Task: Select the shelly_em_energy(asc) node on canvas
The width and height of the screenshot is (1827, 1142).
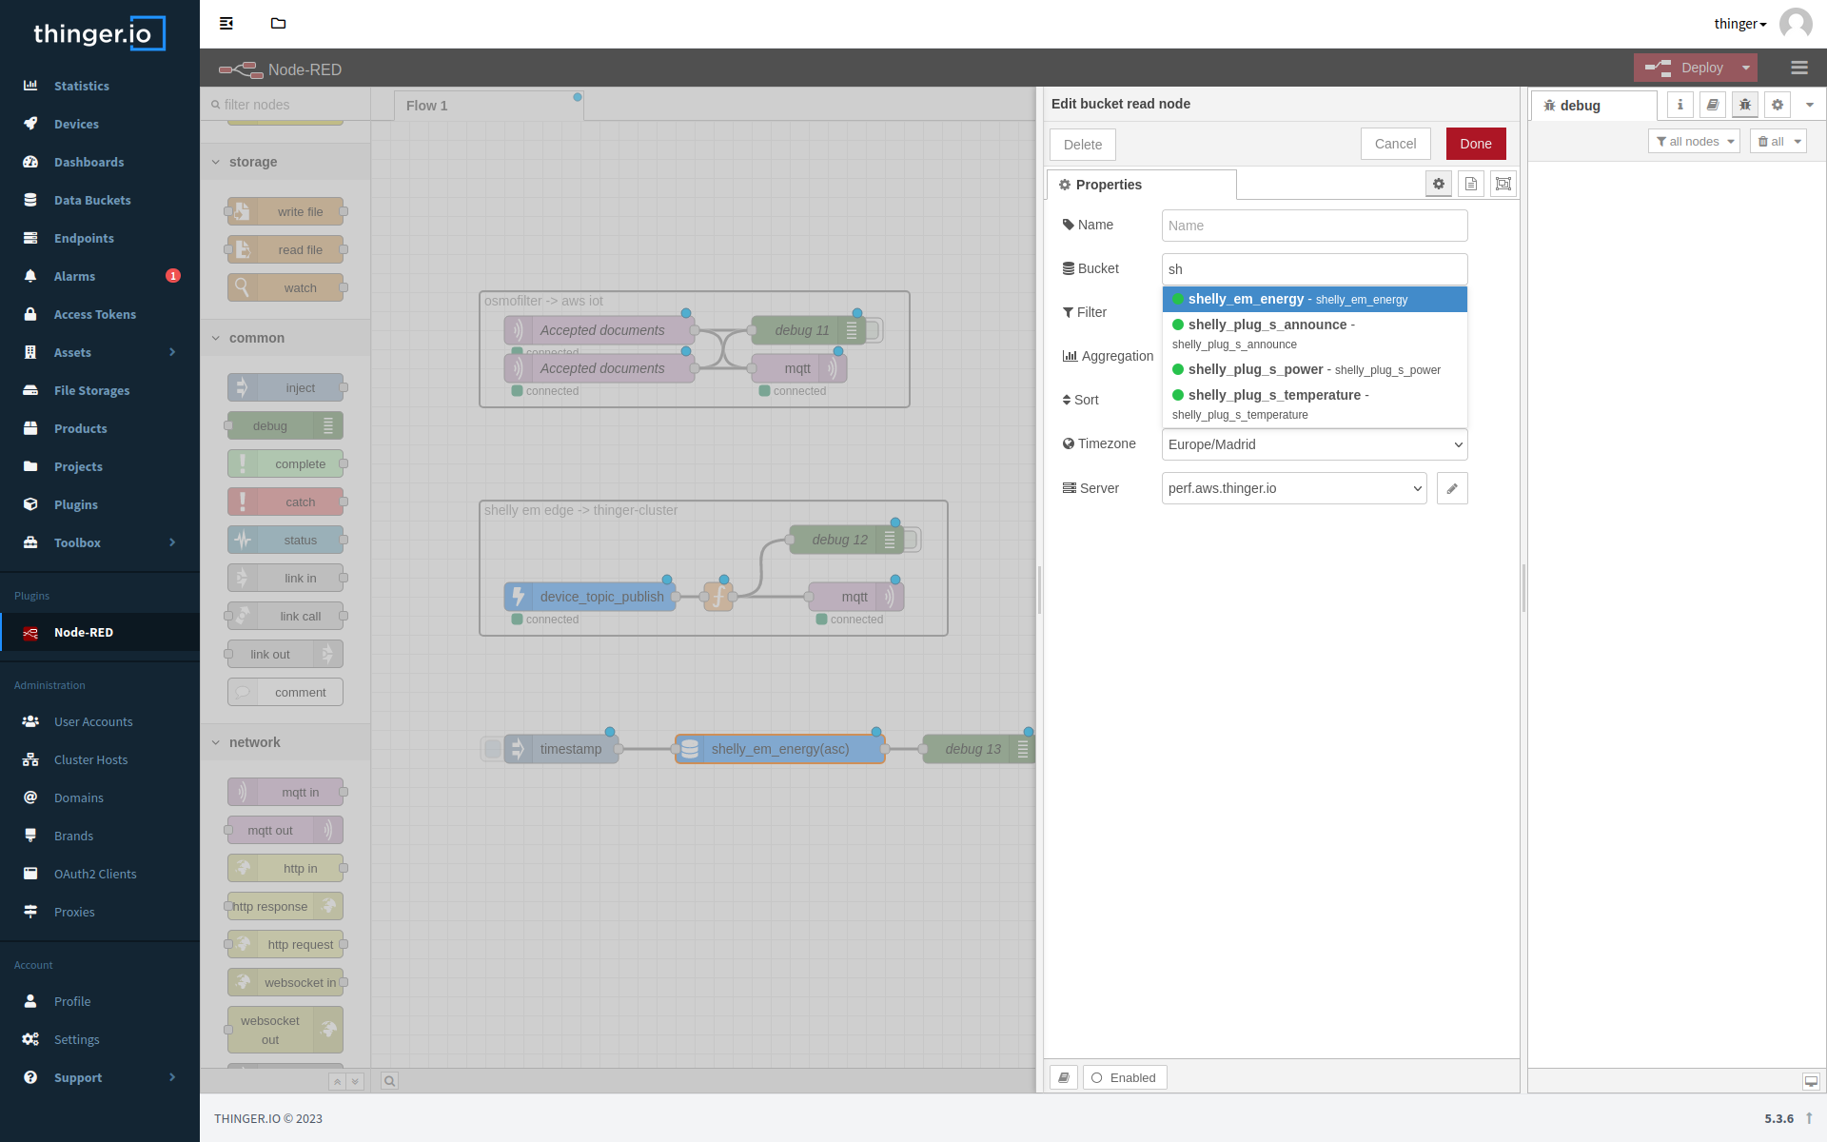Action: [780, 749]
